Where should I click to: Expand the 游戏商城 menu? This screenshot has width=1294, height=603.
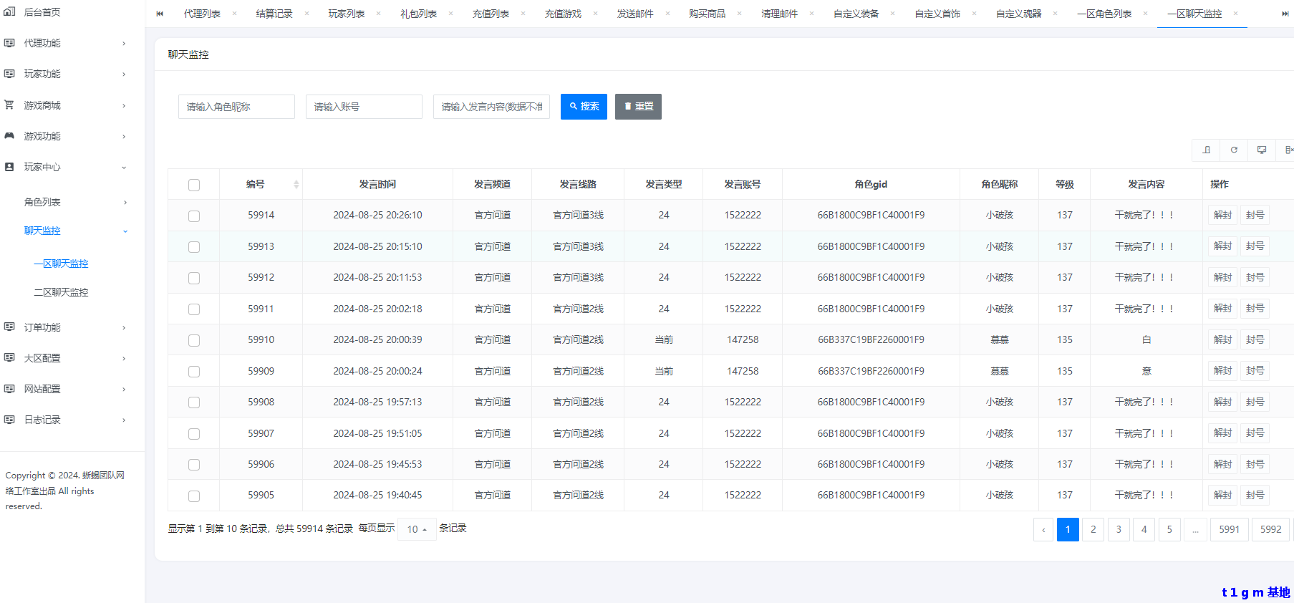click(124, 106)
